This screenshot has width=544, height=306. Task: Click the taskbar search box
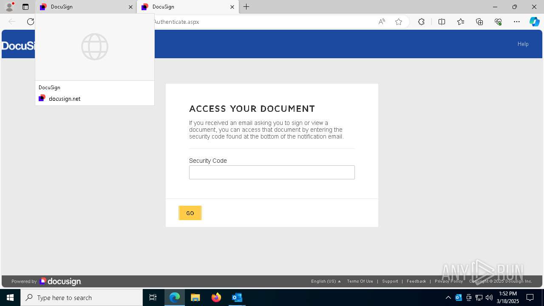coord(82,297)
